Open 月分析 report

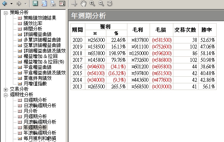(30, 111)
